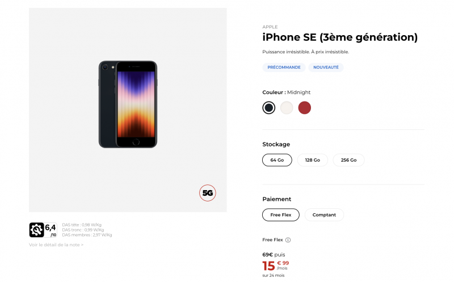Choose the Starlight white color swatch

point(287,107)
